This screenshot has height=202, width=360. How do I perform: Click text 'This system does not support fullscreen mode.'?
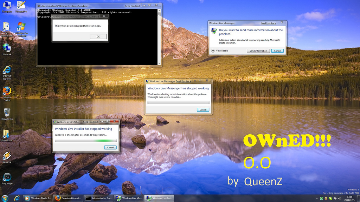click(x=78, y=26)
